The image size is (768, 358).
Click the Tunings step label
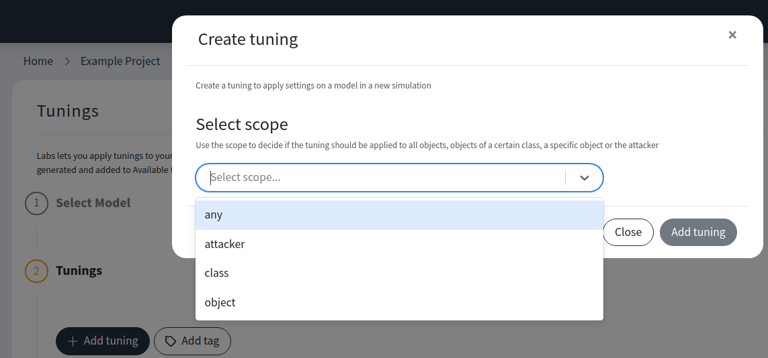(x=79, y=271)
